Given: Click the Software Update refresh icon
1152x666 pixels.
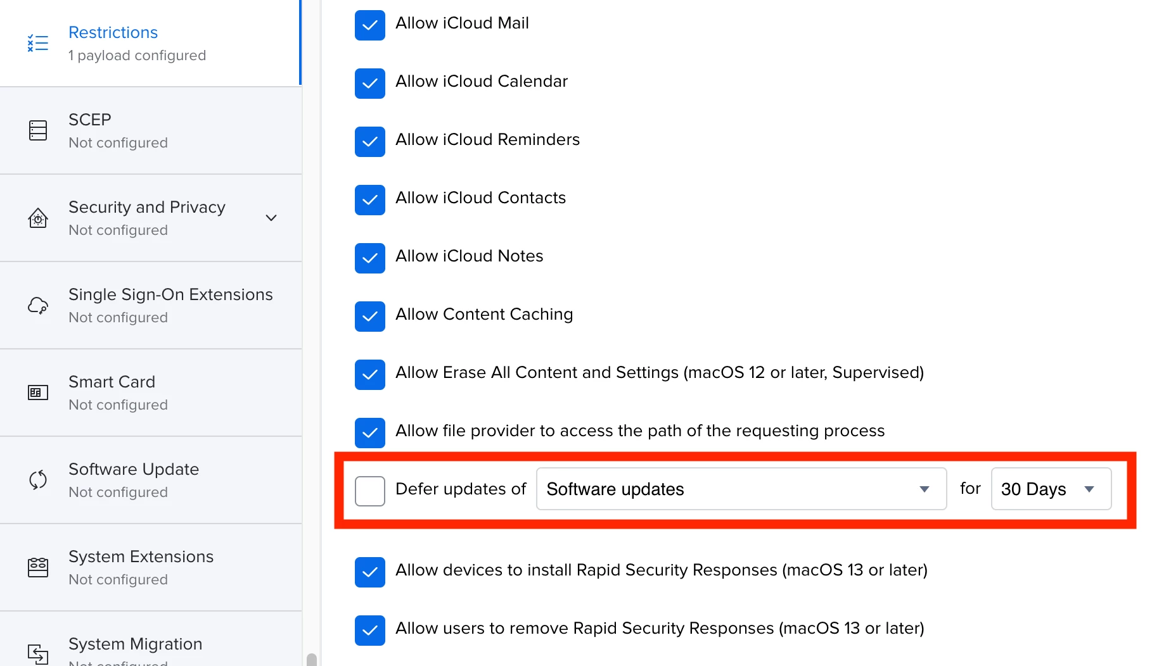Looking at the screenshot, I should point(38,480).
